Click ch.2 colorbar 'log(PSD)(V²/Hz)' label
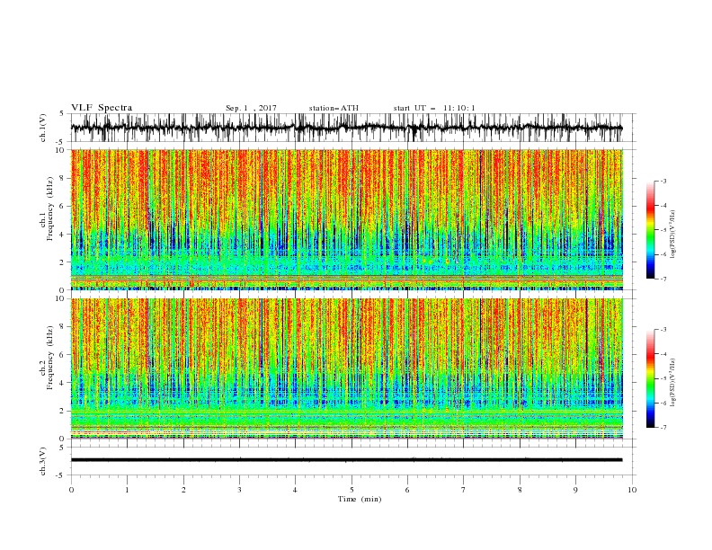Screen dimensions: 712x550 (x=672, y=382)
